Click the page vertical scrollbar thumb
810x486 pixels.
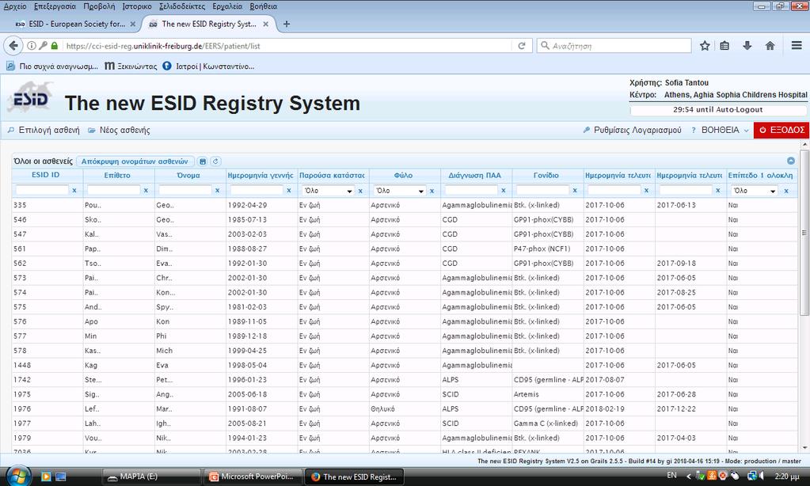pyautogui.click(x=804, y=234)
